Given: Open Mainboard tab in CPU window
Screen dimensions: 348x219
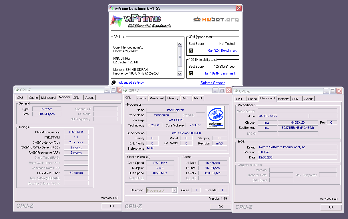Looking at the screenshot, I should (x=157, y=98).
